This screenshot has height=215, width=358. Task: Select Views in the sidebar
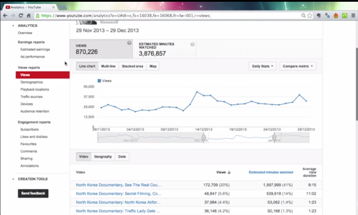click(43, 75)
